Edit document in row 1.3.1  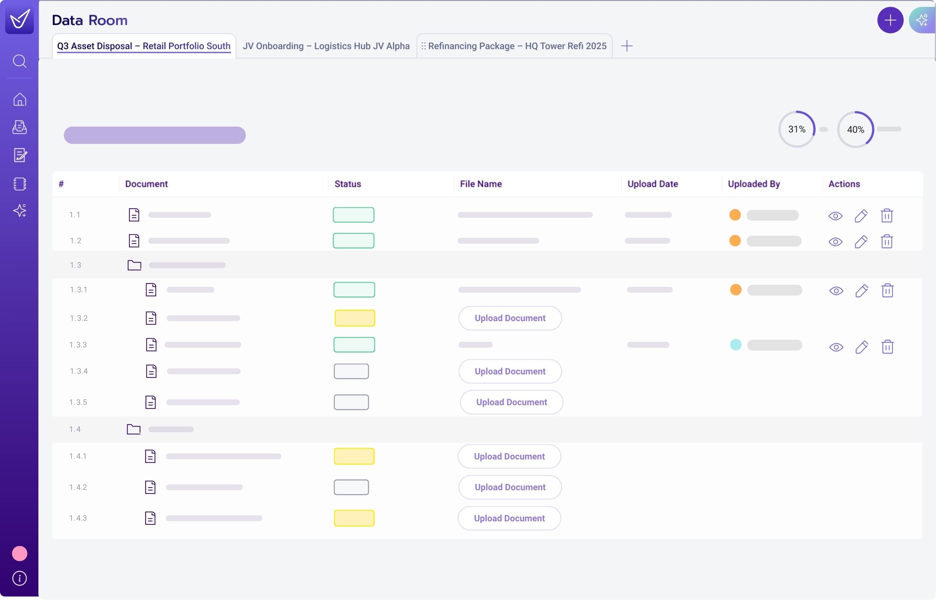pos(862,291)
